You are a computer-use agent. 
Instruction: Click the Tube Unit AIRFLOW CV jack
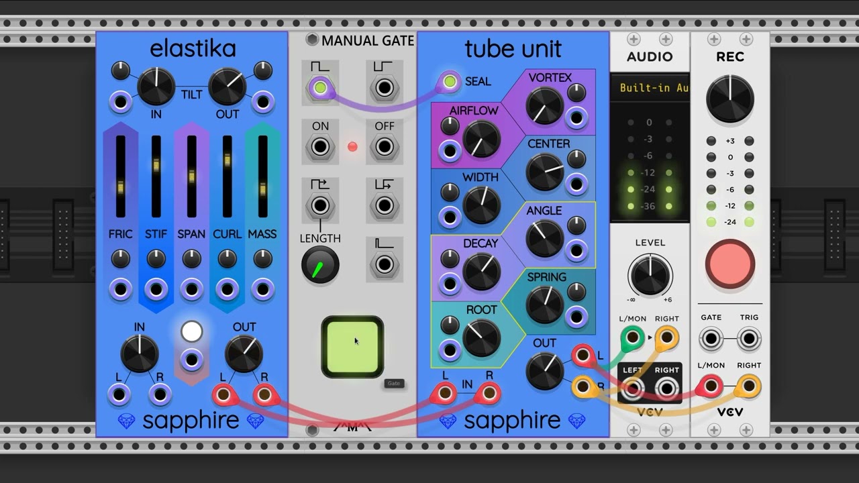click(450, 150)
